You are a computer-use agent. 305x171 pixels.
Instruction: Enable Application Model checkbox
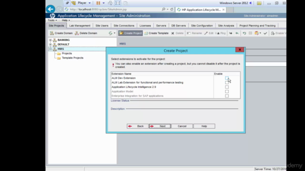click(227, 92)
